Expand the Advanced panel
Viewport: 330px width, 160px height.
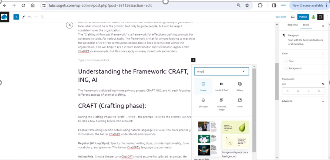[x=303, y=101]
